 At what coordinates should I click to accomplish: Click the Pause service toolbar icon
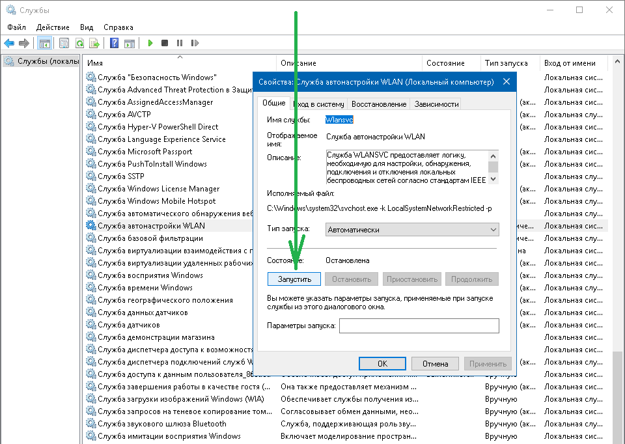pyautogui.click(x=180, y=43)
